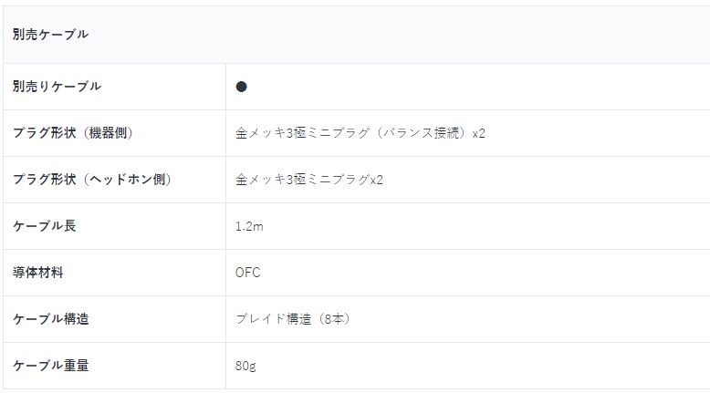Click 機器側 text in plug shape label
Screen dimensions: 710x393
pos(108,133)
